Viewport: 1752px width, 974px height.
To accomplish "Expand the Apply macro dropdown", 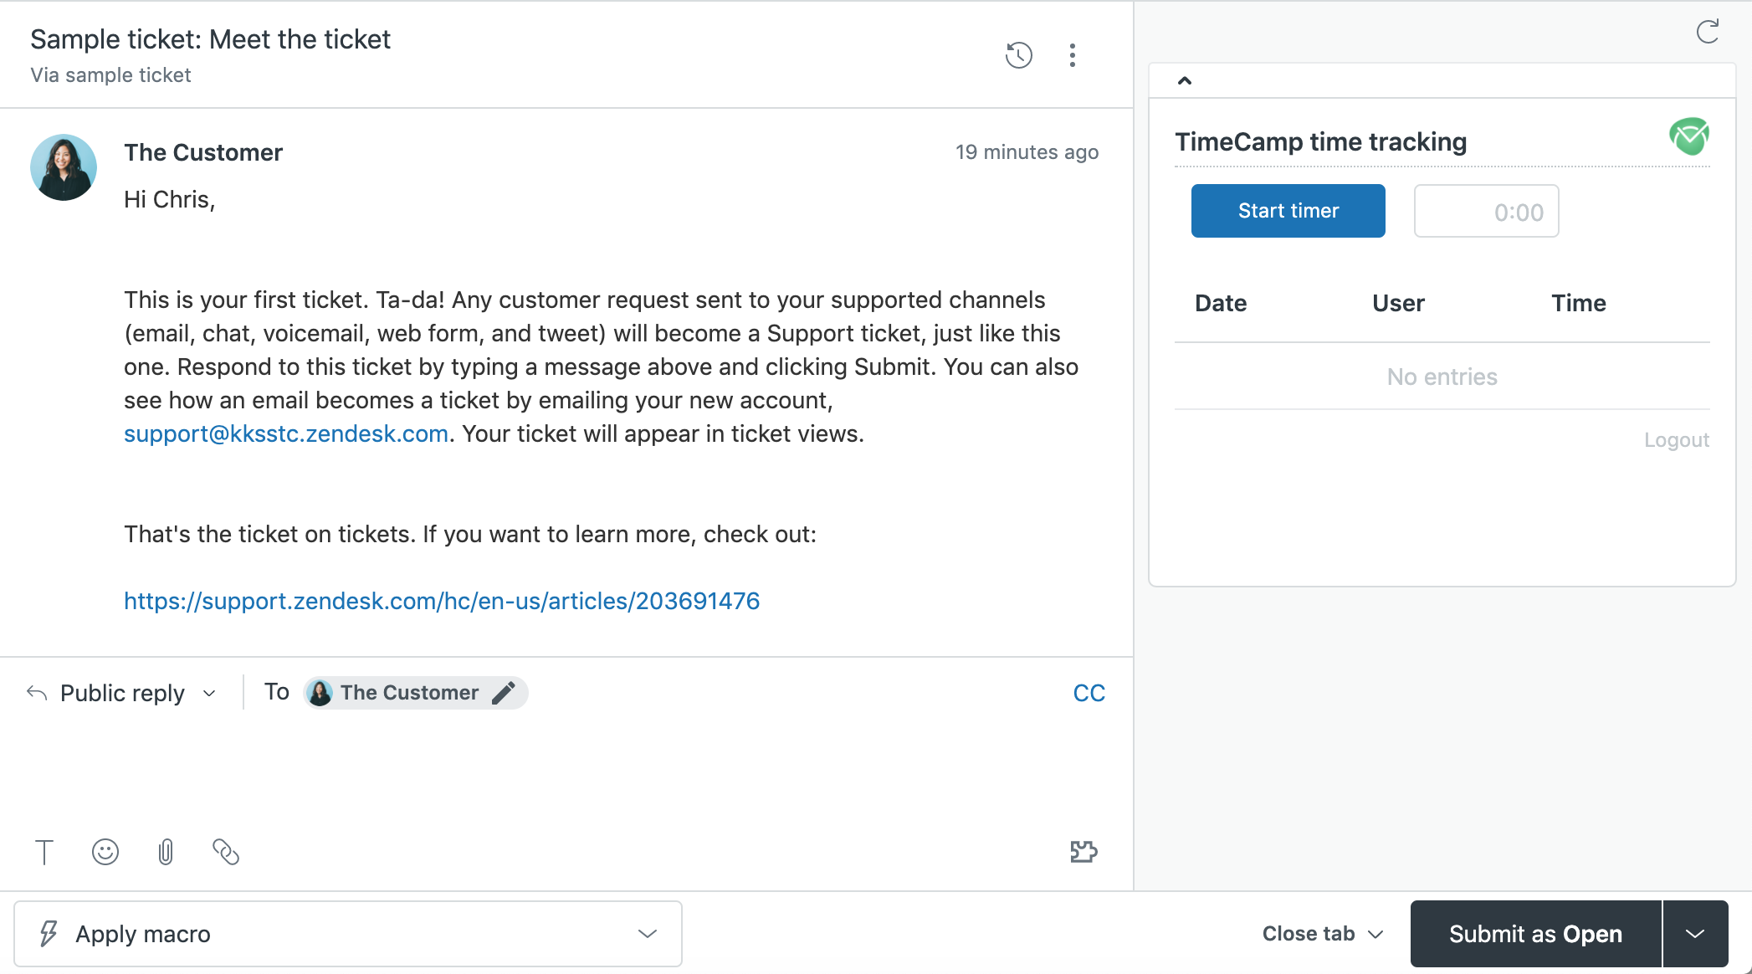I will click(x=648, y=933).
